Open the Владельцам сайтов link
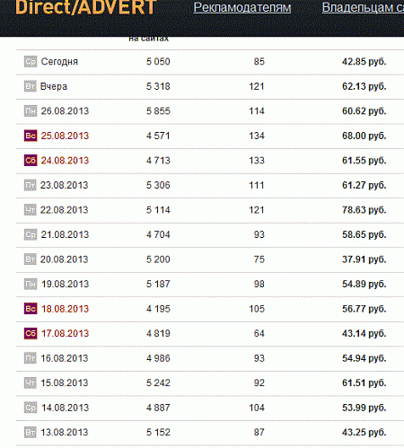Screen dimensions: 404x448 point(363,8)
